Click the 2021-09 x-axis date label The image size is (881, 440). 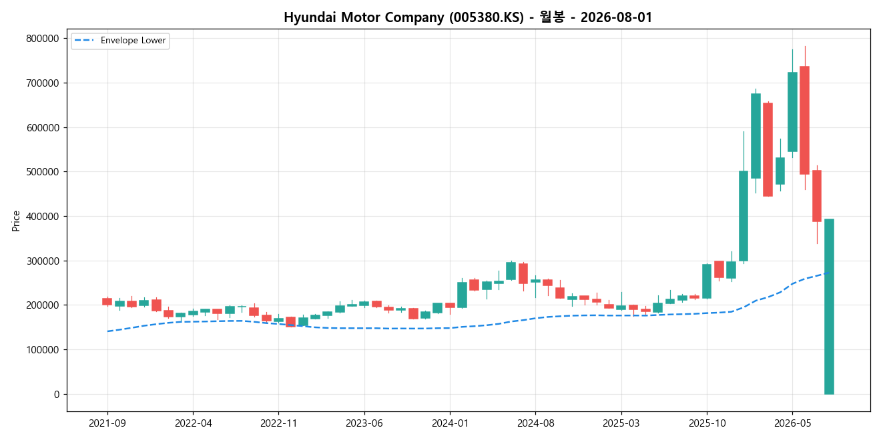click(x=107, y=423)
